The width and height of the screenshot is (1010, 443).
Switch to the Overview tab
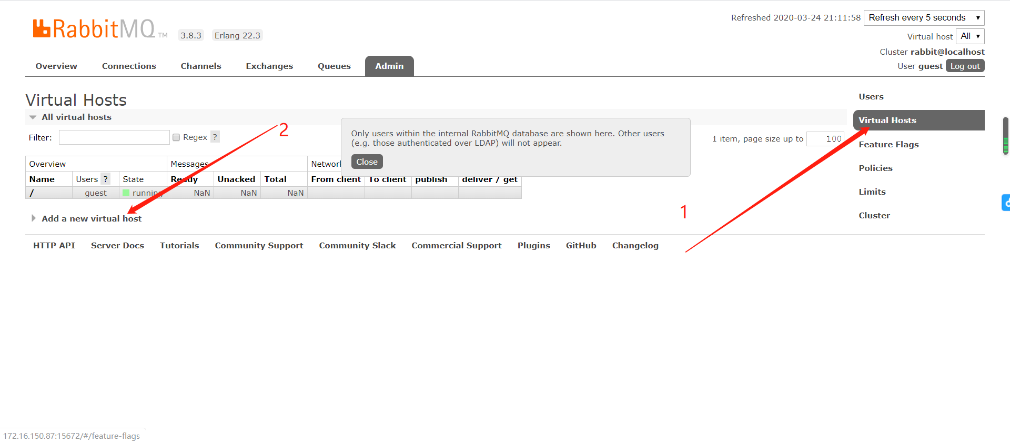[x=56, y=66]
